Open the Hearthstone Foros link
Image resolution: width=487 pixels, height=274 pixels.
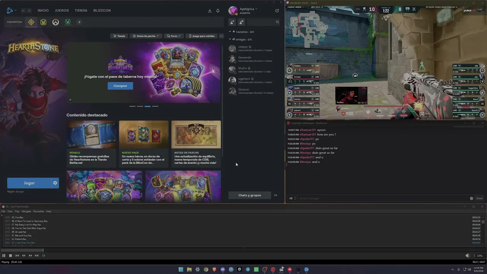(x=173, y=36)
